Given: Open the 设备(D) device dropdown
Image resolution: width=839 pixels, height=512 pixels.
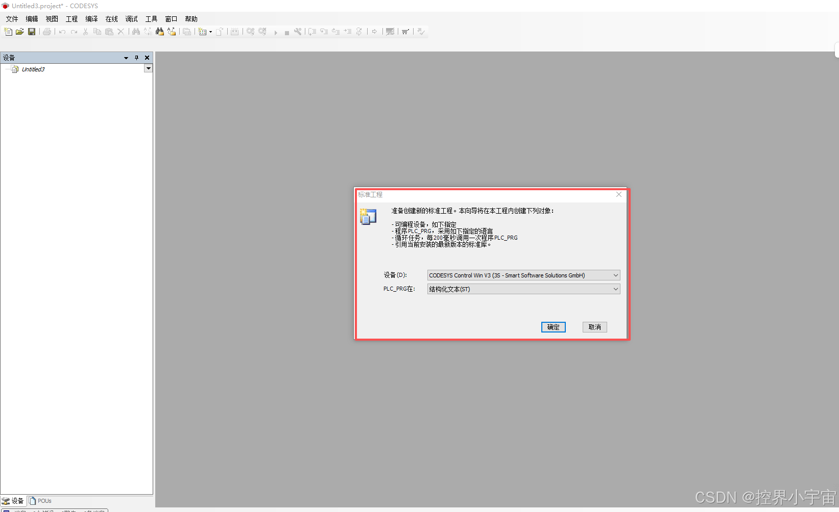Looking at the screenshot, I should tap(523, 275).
